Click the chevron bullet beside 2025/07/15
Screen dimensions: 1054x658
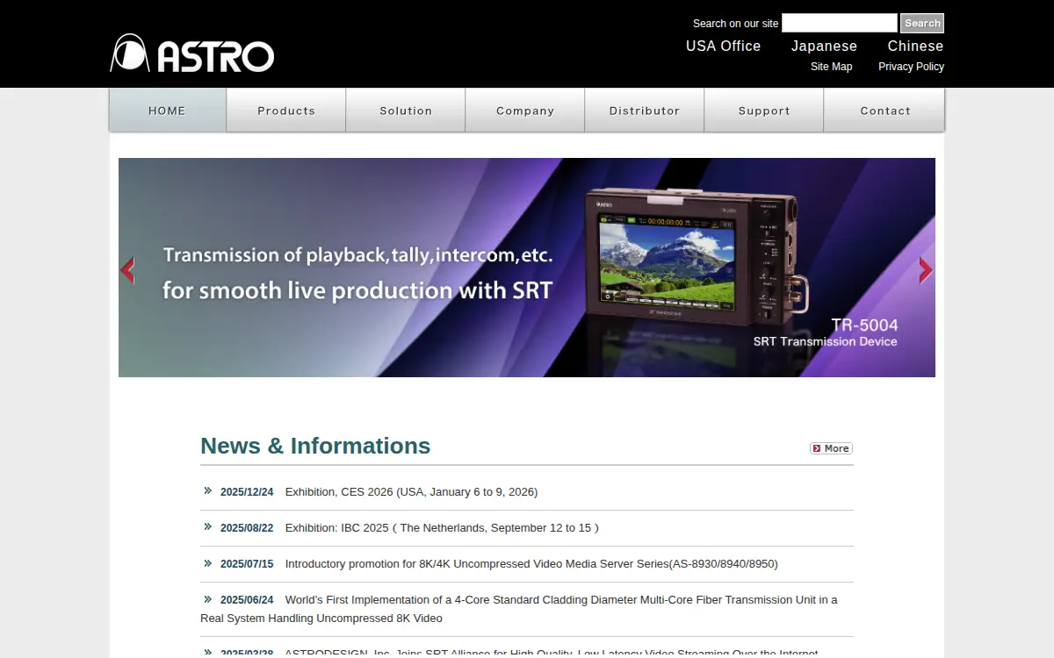[208, 562]
